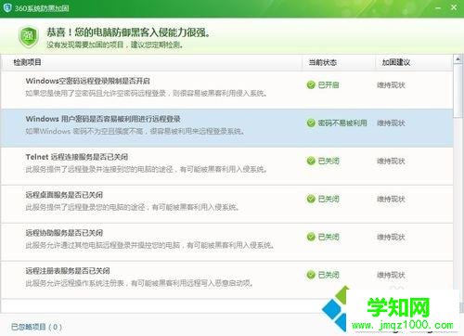Click 已关闭 status in 远程注册表服务 row
The height and width of the screenshot is (336, 464).
coord(329,275)
